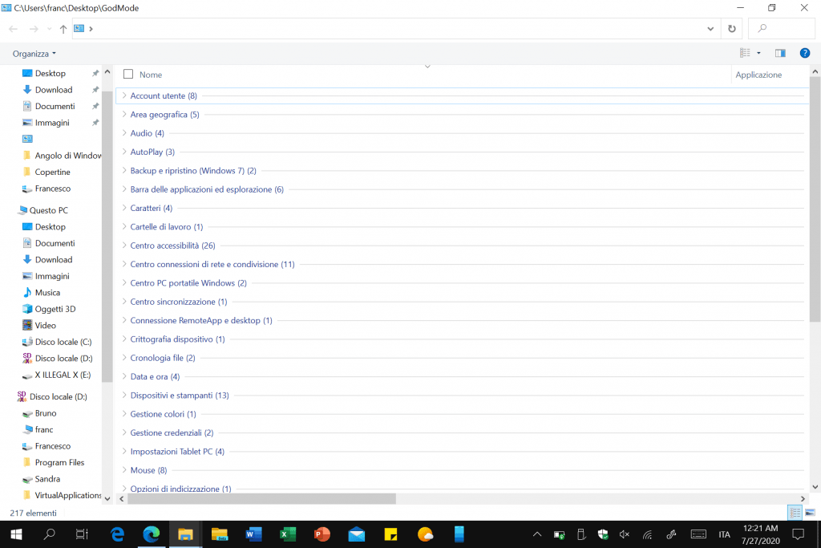Launch Excel from the taskbar
The height and width of the screenshot is (548, 821).
tap(288, 534)
